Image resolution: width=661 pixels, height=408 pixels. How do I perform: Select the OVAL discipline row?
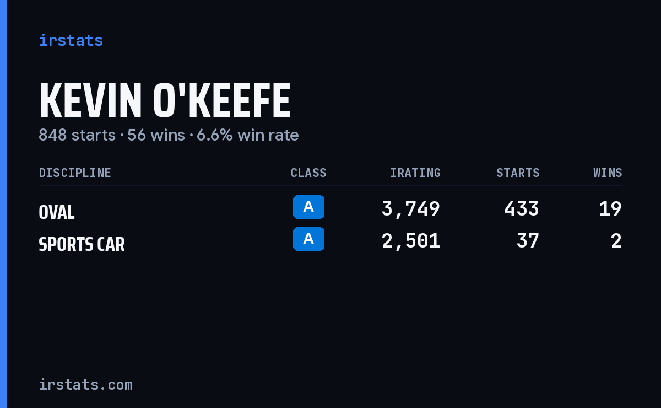pyautogui.click(x=330, y=209)
